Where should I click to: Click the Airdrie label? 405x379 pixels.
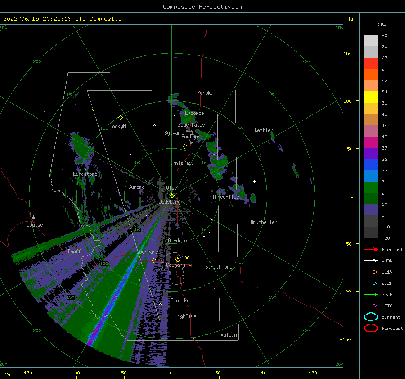[x=177, y=241]
